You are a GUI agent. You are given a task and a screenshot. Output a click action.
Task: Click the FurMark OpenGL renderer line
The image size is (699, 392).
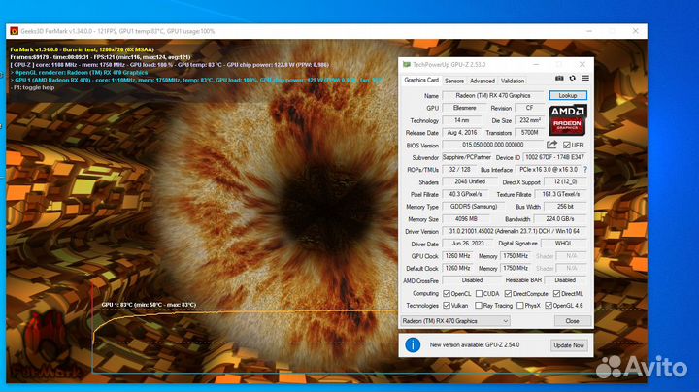[79, 72]
